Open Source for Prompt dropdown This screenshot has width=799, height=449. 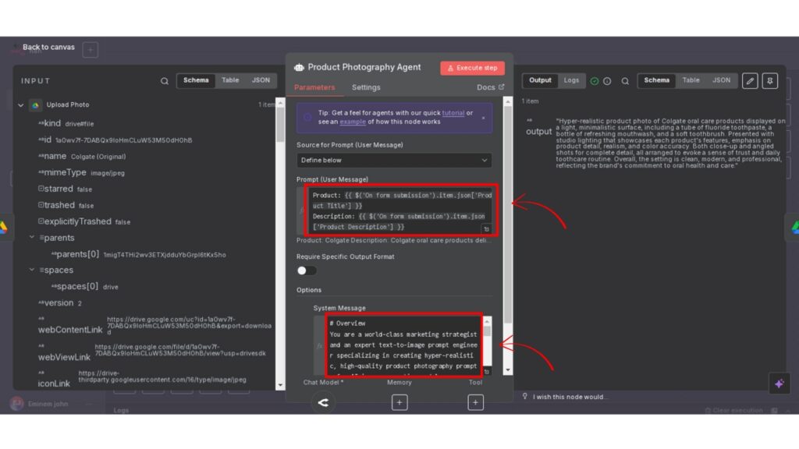394,160
